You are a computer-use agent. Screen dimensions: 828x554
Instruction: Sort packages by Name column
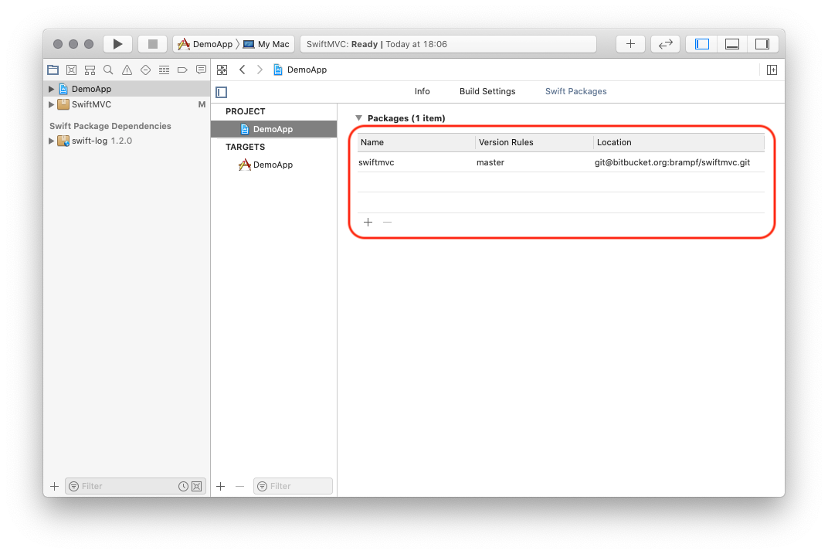pos(416,143)
